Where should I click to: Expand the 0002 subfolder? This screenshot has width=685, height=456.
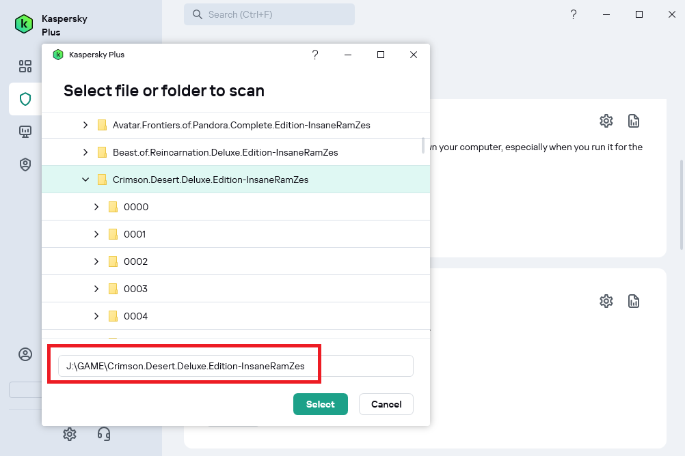click(x=96, y=261)
